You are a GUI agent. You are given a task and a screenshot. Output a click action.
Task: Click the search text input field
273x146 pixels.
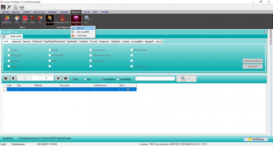click(x=155, y=78)
